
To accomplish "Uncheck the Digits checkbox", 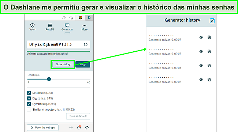I will pos(29,98).
